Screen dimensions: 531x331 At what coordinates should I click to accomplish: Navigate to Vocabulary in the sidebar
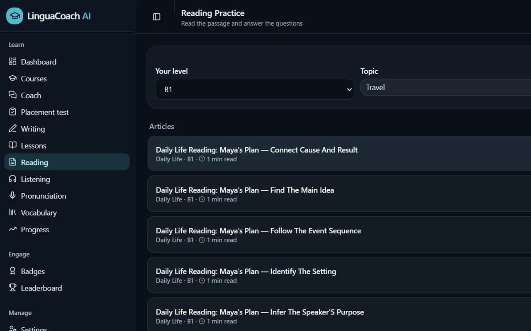[67, 213]
